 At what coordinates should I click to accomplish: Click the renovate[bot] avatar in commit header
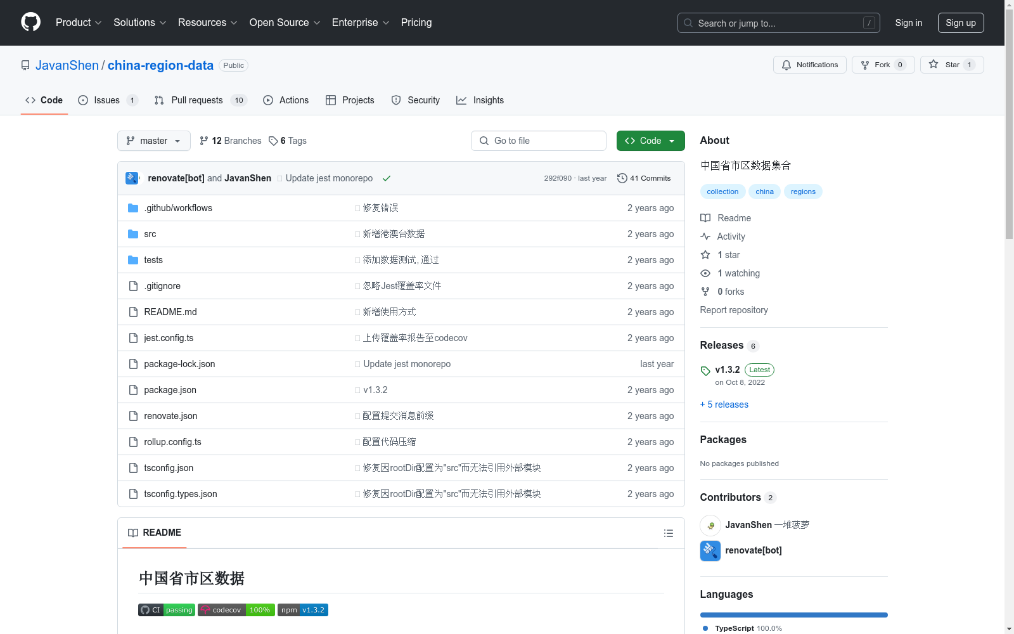(x=132, y=178)
